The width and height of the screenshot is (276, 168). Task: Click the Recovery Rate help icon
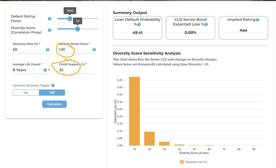48,50
